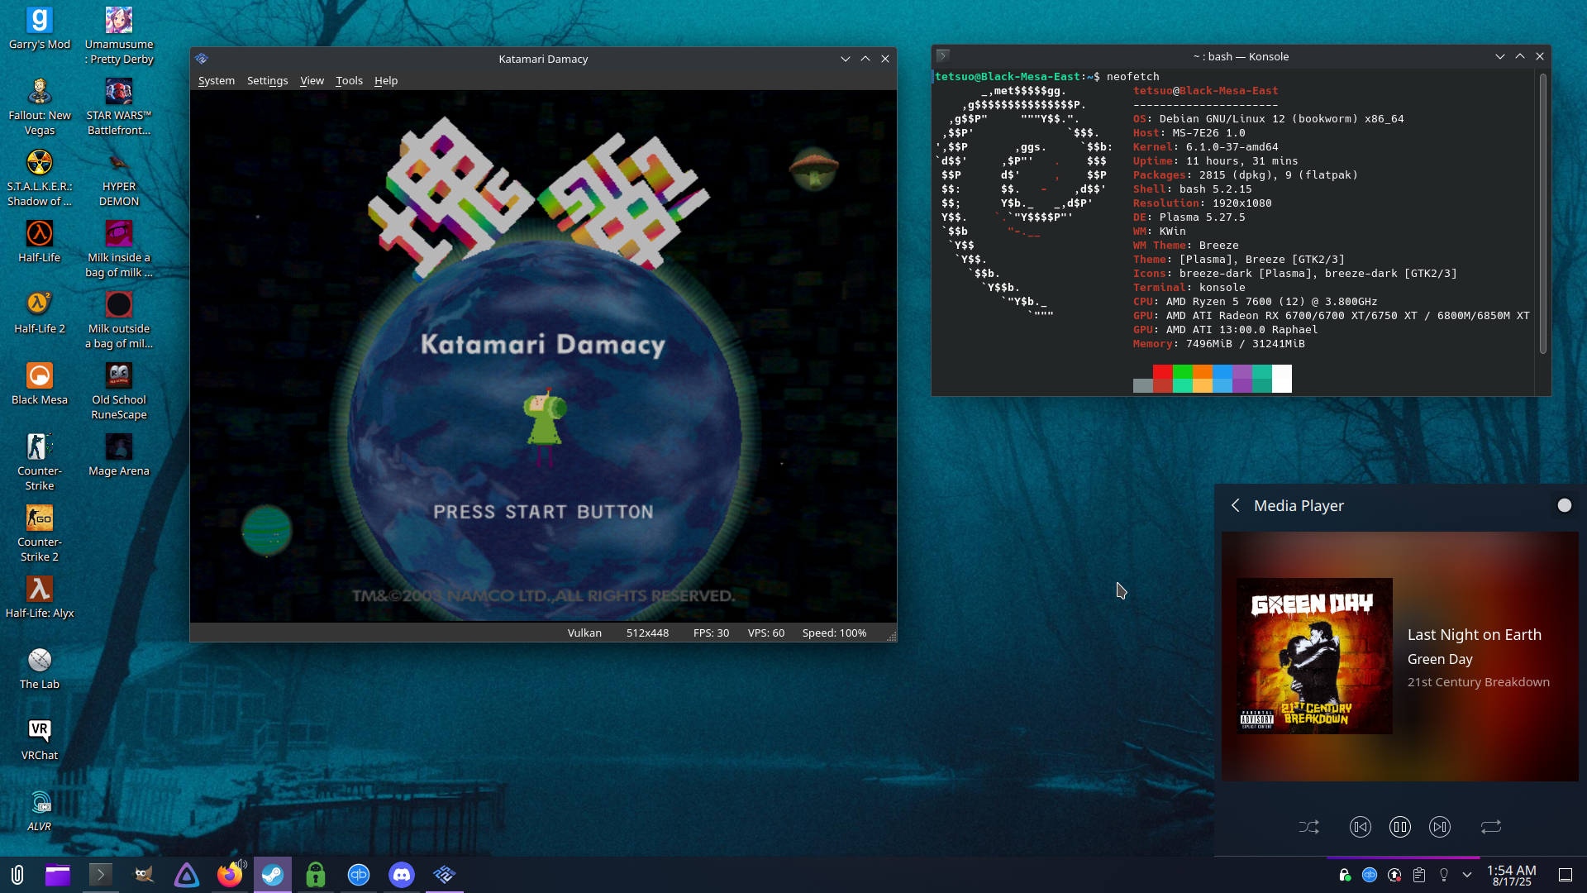Toggle the Media Player pin button
The width and height of the screenshot is (1587, 893).
(x=1564, y=505)
